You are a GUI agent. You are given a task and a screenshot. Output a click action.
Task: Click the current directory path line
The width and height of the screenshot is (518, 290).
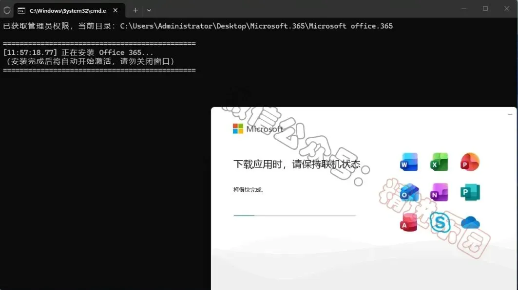point(198,26)
